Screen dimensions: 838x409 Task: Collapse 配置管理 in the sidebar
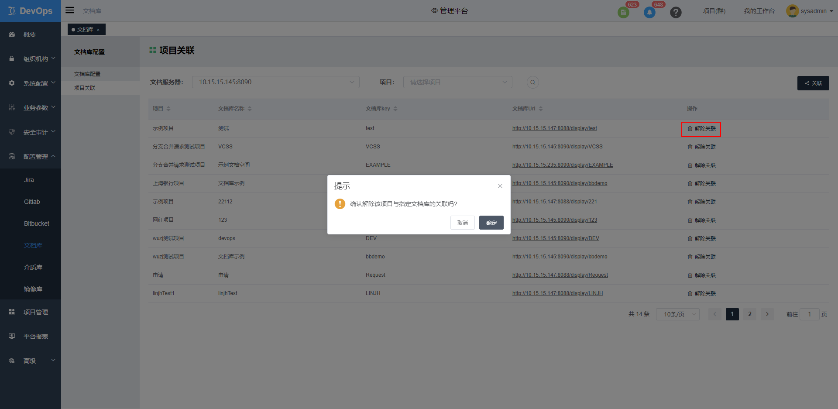31,157
